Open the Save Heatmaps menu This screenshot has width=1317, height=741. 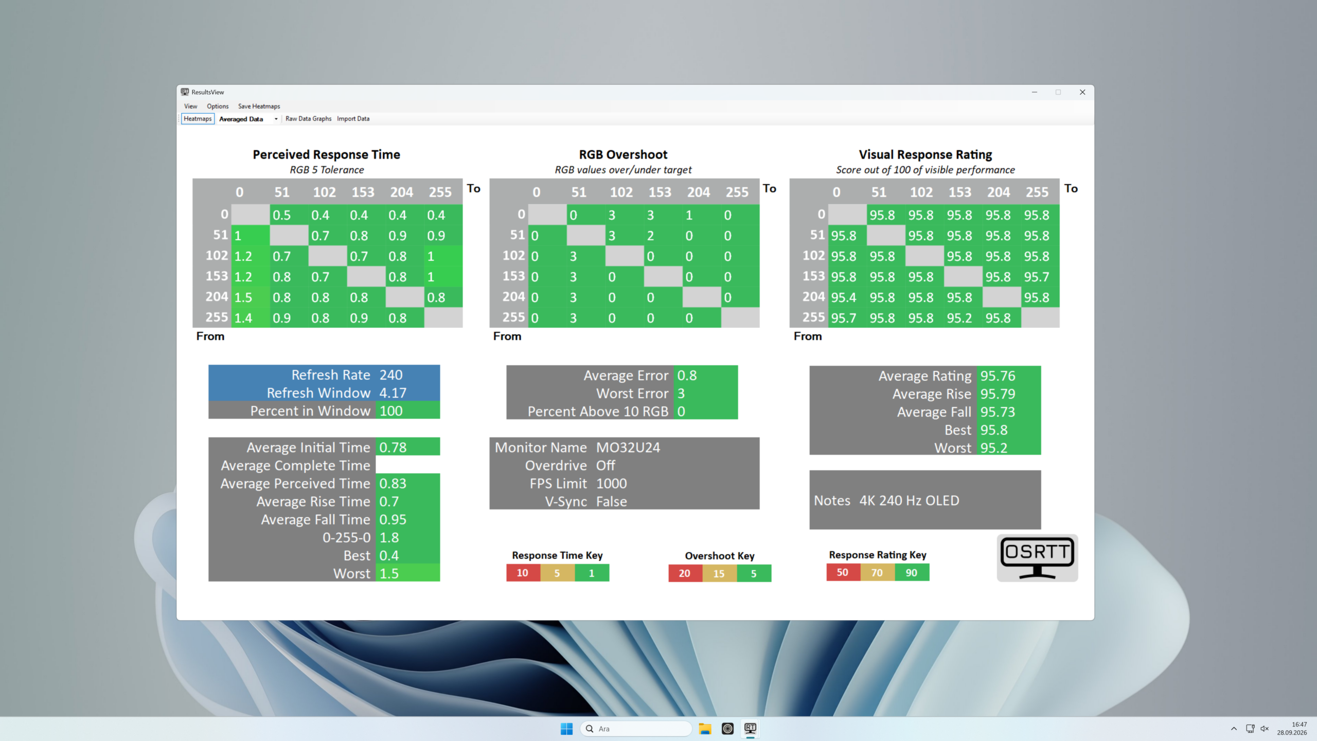[x=259, y=107]
